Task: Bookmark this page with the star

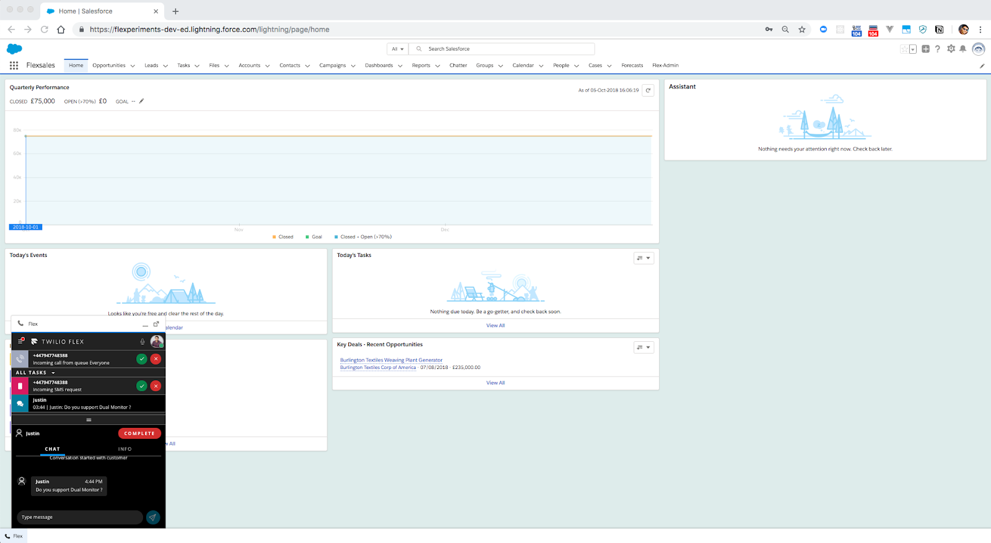Action: point(802,29)
